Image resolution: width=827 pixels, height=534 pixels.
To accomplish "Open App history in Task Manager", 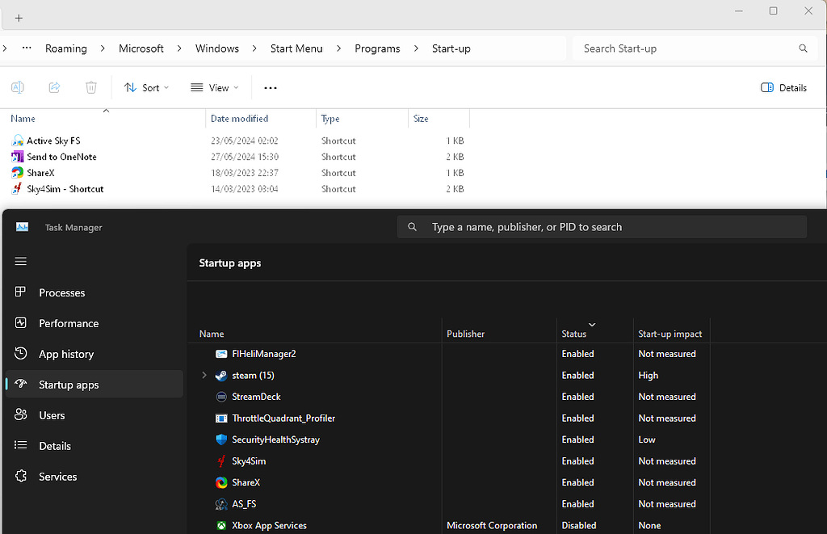I will [x=66, y=354].
